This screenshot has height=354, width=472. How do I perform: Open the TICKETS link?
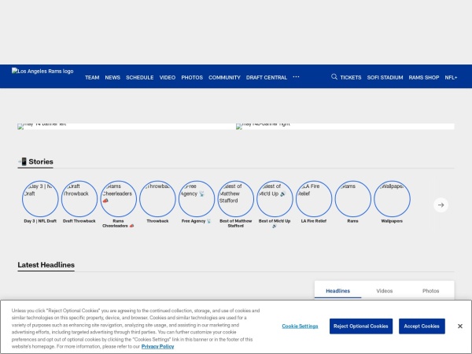point(351,77)
